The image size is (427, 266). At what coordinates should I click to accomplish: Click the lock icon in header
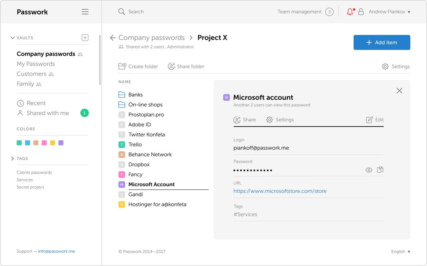coord(361,12)
